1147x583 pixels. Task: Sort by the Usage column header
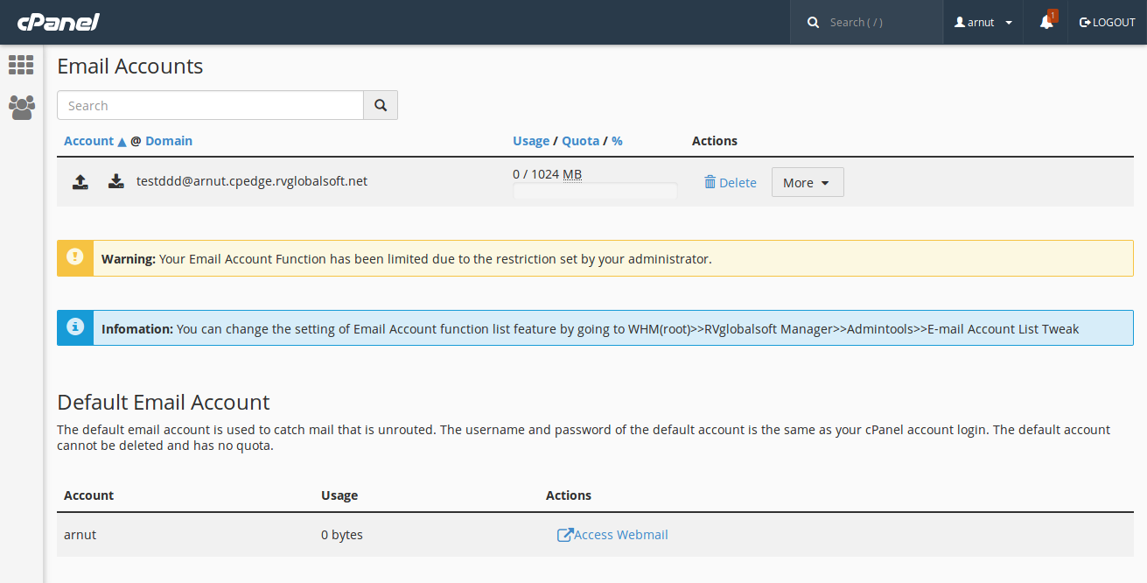point(531,140)
